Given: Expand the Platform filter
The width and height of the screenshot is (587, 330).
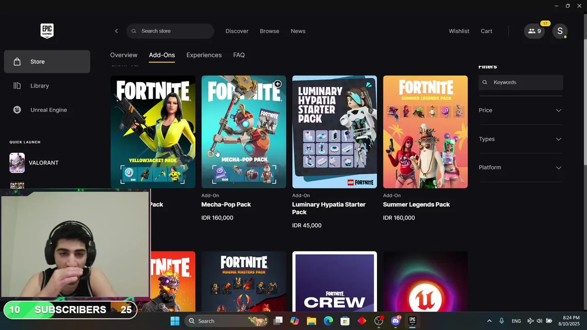Looking at the screenshot, I should 521,167.
